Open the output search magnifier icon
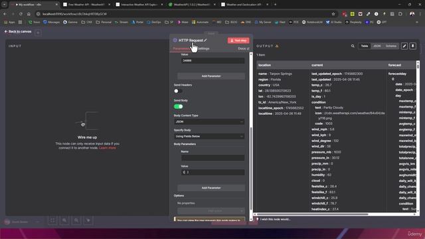Viewport: 425px width, 239px height. [x=353, y=46]
